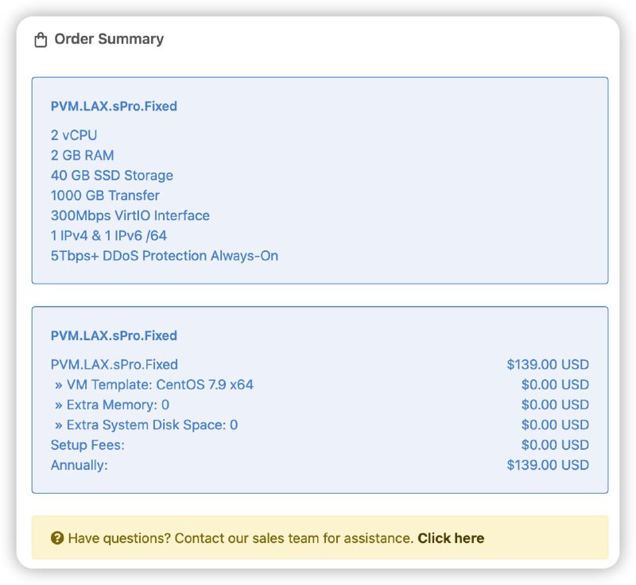Click "Have questions?" text in yellow banner
Image resolution: width=636 pixels, height=585 pixels.
click(119, 538)
